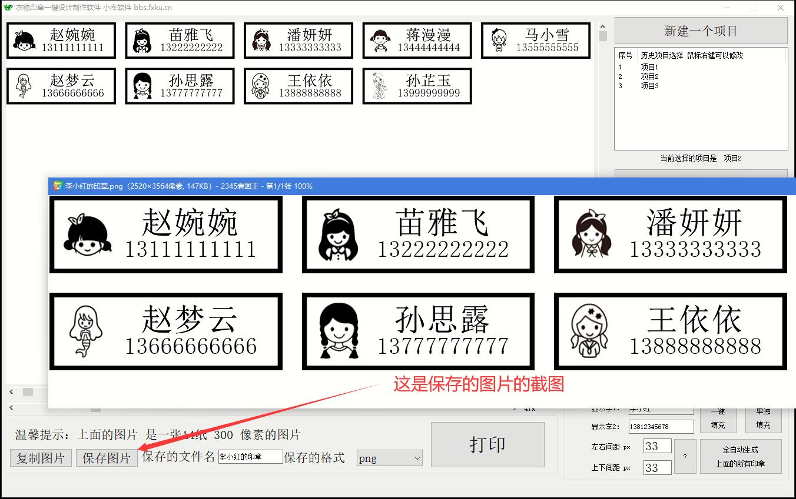Click 赵梦云's mermaid avatar in the image viewer
The image size is (796, 499).
(x=86, y=331)
